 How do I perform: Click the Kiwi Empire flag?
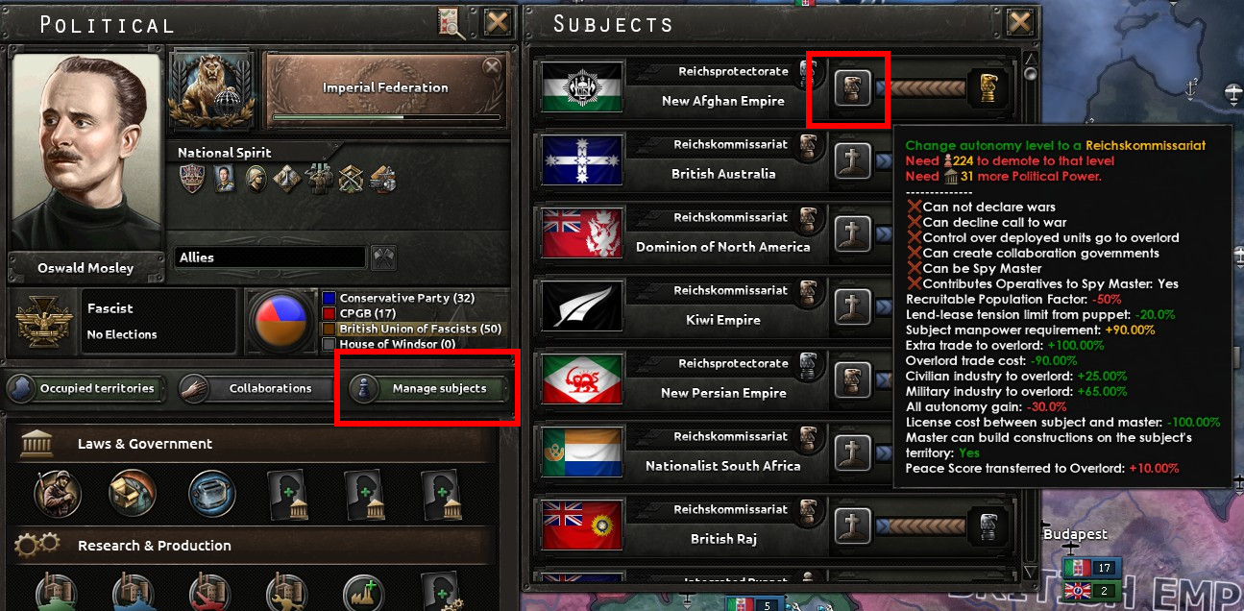pos(583,307)
